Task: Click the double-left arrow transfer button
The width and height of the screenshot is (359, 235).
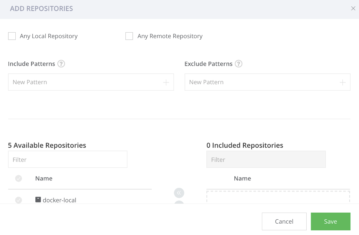Action: (179, 193)
